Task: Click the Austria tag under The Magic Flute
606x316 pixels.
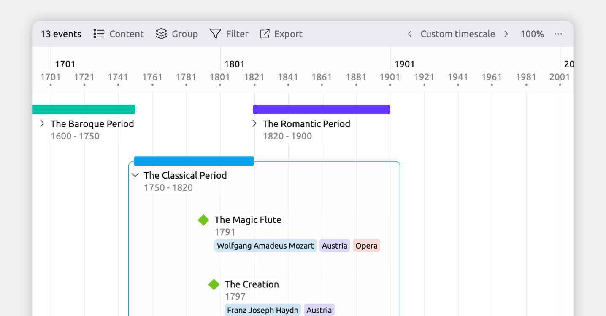Action: pyautogui.click(x=335, y=246)
